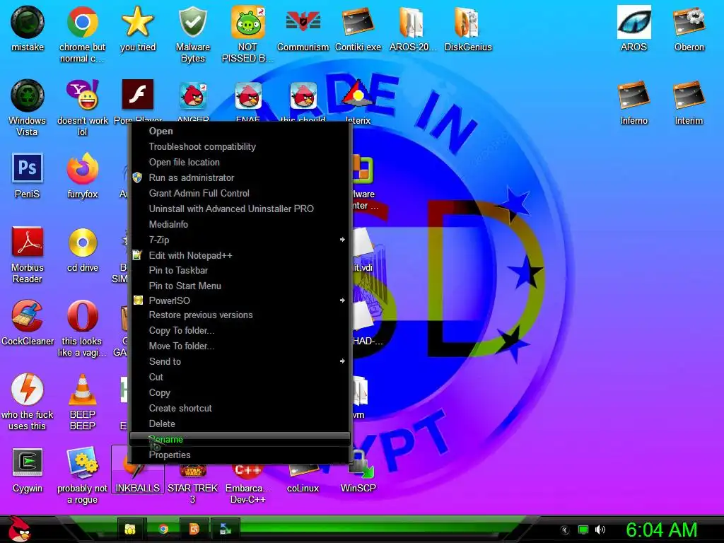Image resolution: width=724 pixels, height=543 pixels.
Task: Open the file explorer taskbar icon
Action: [x=131, y=529]
